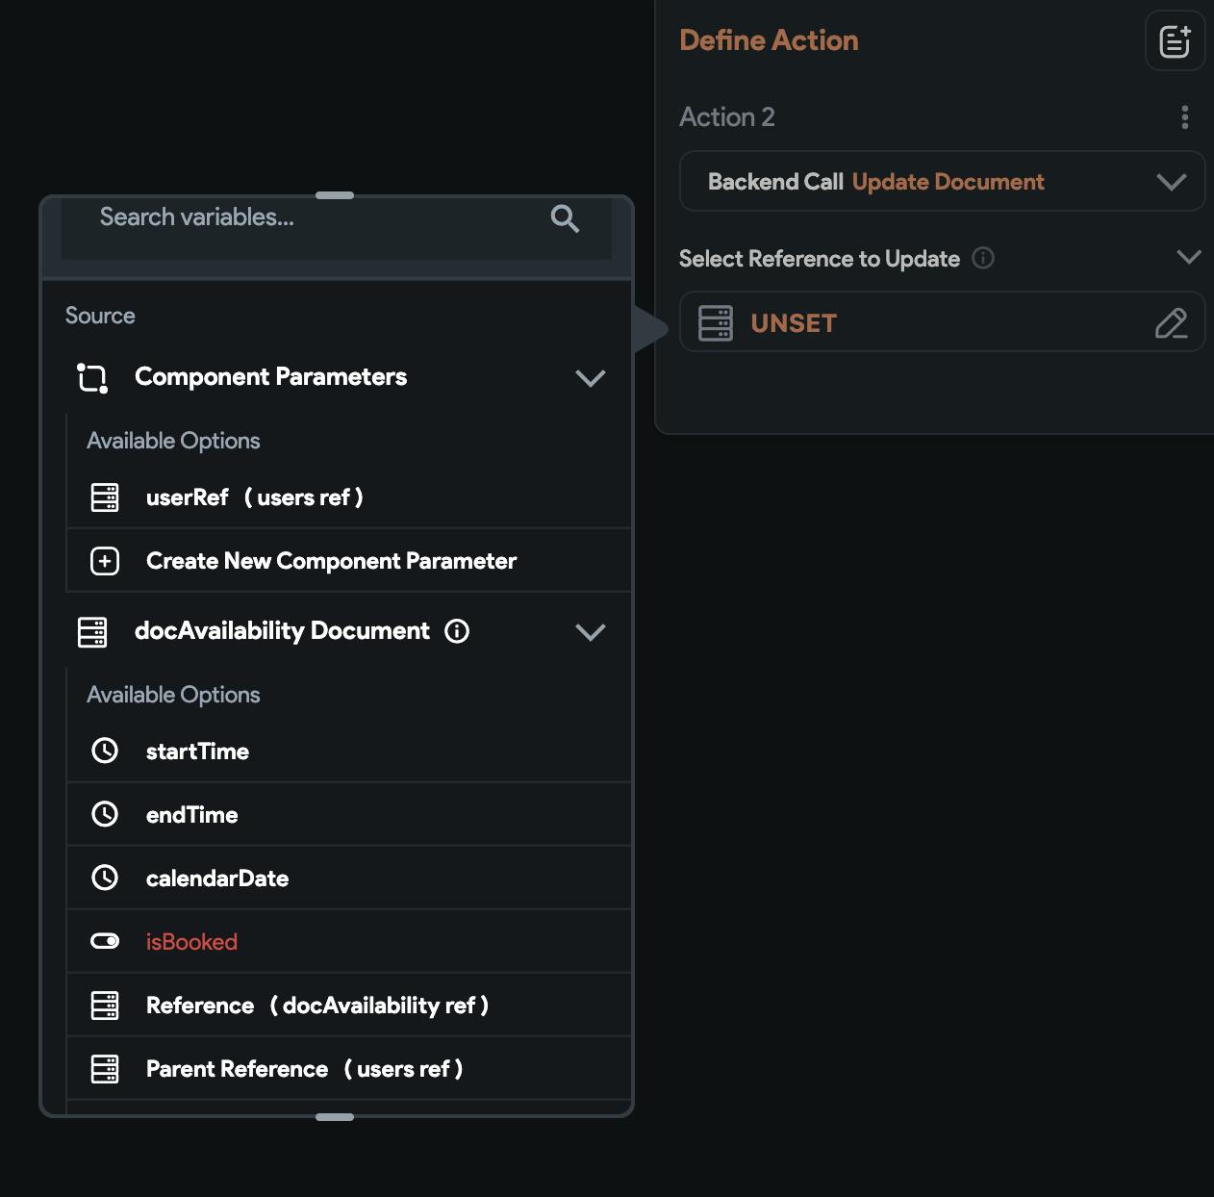
Task: Select Reference docAvailability ref option
Action: tap(316, 1006)
